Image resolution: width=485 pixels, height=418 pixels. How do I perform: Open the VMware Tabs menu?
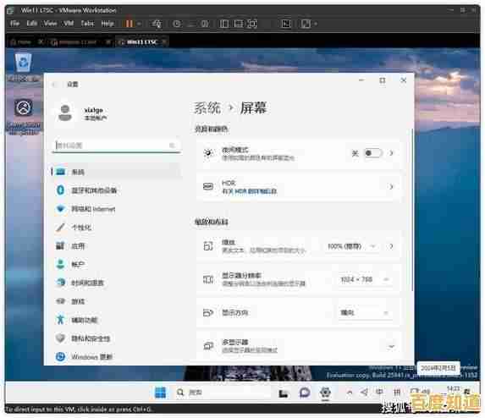coord(87,24)
